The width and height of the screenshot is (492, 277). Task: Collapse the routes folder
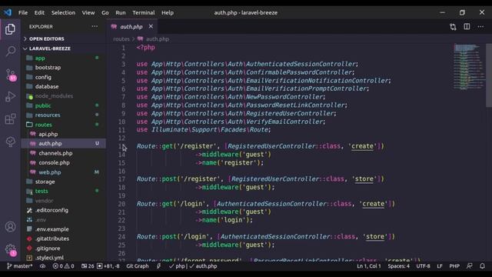(x=43, y=125)
